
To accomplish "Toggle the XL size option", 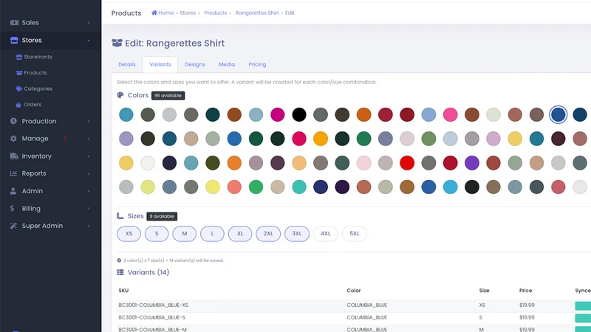I will click(240, 234).
